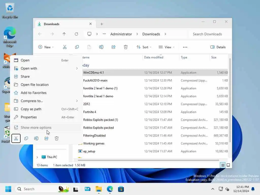Click the See more ellipsis in toolbar
The image size is (260, 195).
pos(185,47)
